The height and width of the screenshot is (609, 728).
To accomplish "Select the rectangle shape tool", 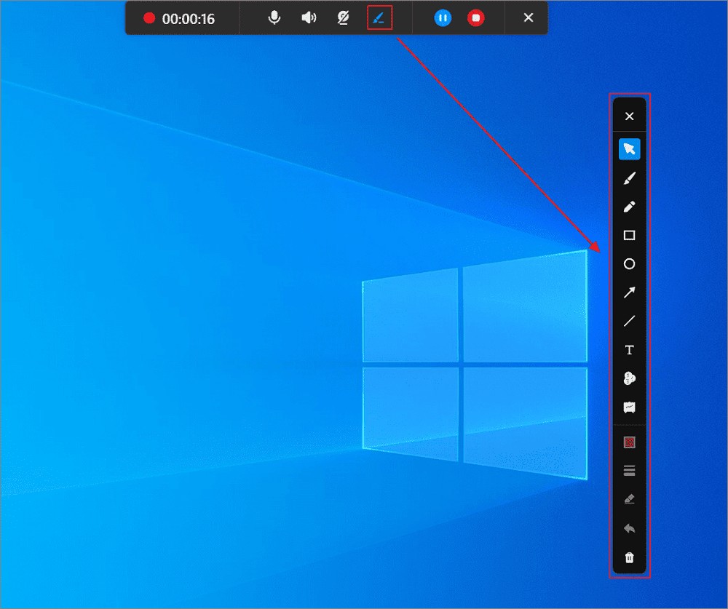I will click(x=629, y=235).
